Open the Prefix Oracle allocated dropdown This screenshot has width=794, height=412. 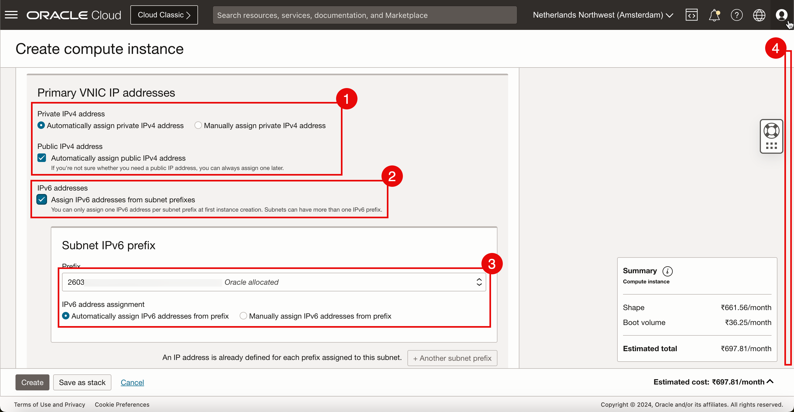[274, 282]
